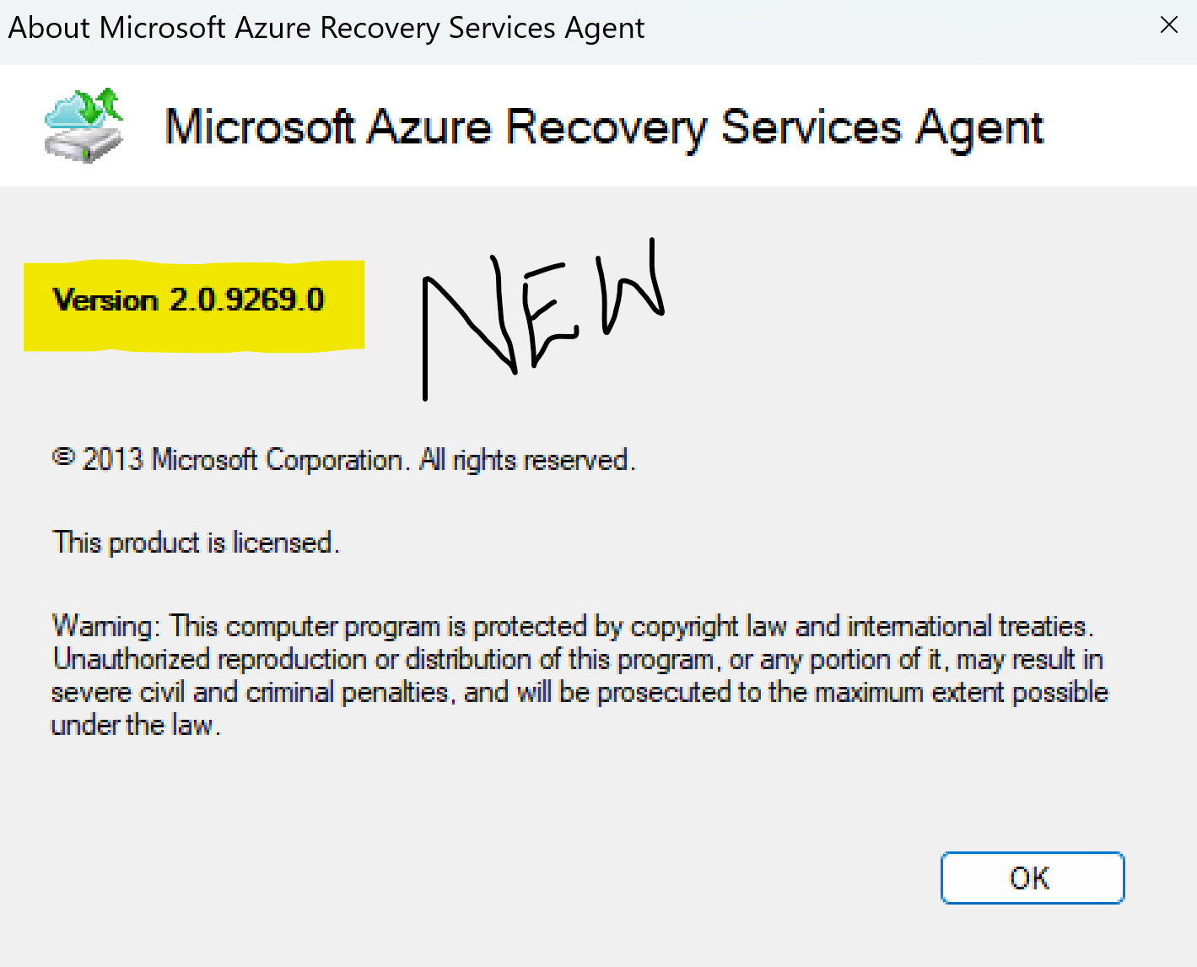
Task: Click the Microsoft Azure Recovery Services Agent heading
Action: pos(604,128)
